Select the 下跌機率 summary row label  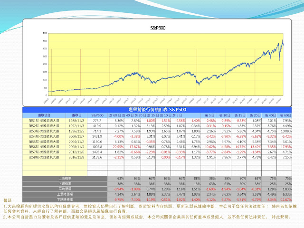[65, 184]
